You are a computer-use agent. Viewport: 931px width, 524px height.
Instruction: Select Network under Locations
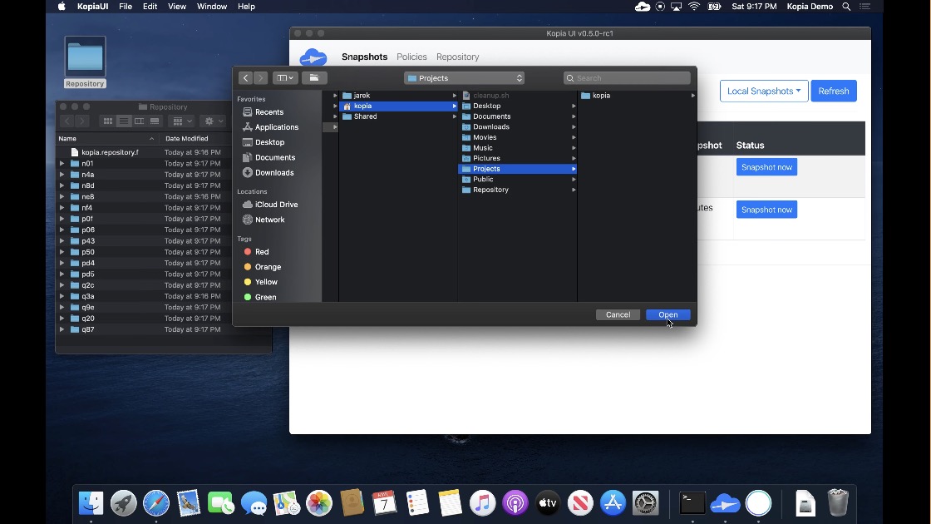(x=270, y=219)
